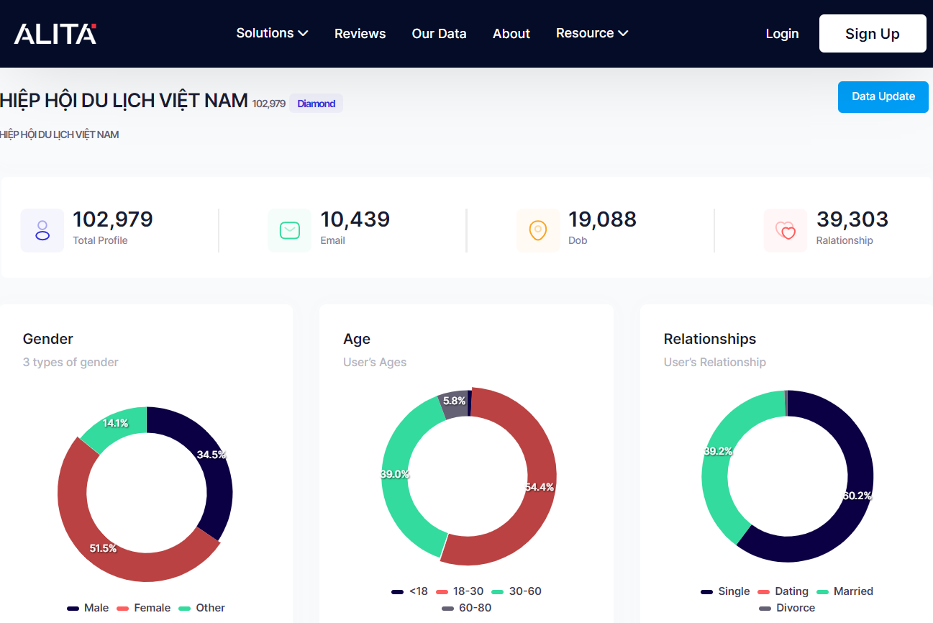
Task: Click the Age chart title
Action: point(357,339)
